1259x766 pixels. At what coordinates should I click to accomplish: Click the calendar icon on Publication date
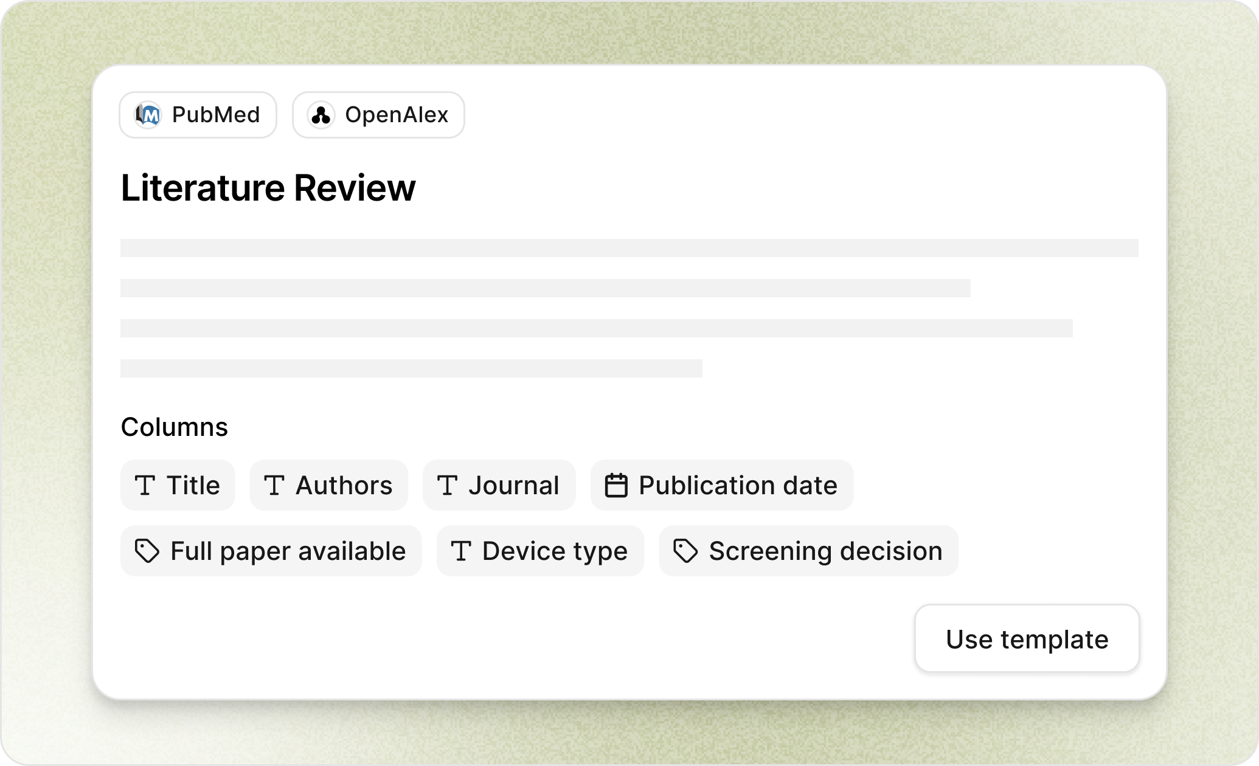(616, 485)
